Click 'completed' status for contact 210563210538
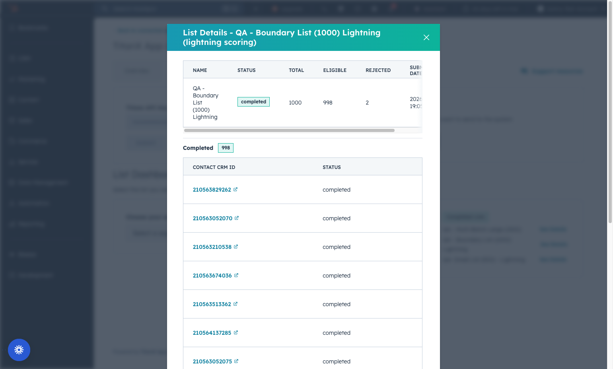 click(x=337, y=247)
